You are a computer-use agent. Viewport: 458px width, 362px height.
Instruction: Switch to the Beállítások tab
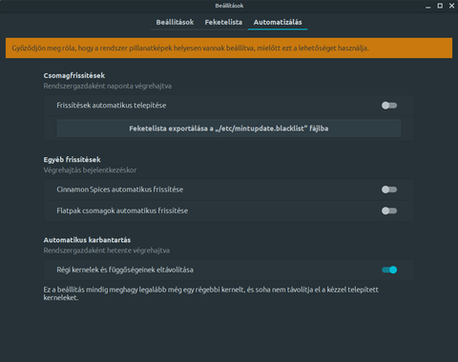click(175, 22)
